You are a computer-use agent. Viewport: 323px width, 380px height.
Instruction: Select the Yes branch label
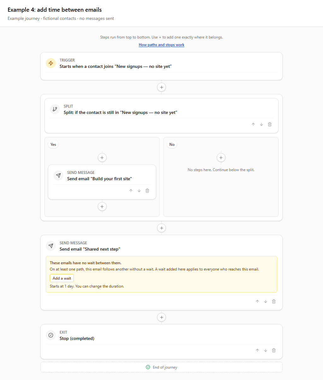pyautogui.click(x=53, y=145)
